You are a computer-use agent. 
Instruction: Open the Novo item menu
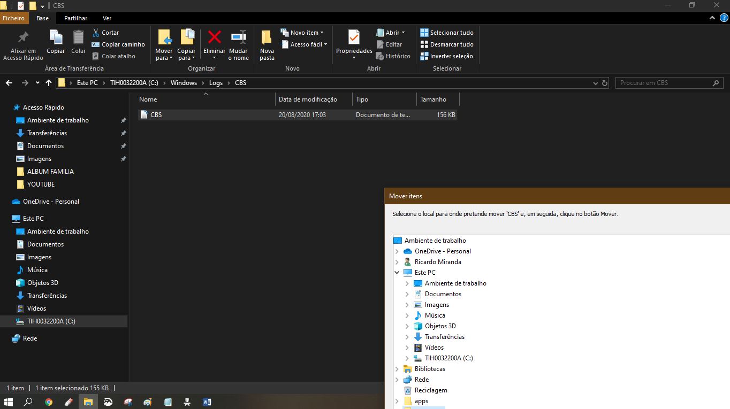tap(302, 33)
